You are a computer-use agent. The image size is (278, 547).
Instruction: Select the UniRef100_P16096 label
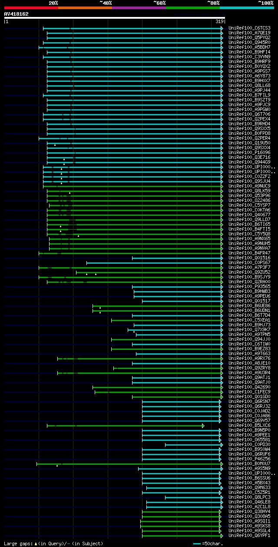coord(249,153)
